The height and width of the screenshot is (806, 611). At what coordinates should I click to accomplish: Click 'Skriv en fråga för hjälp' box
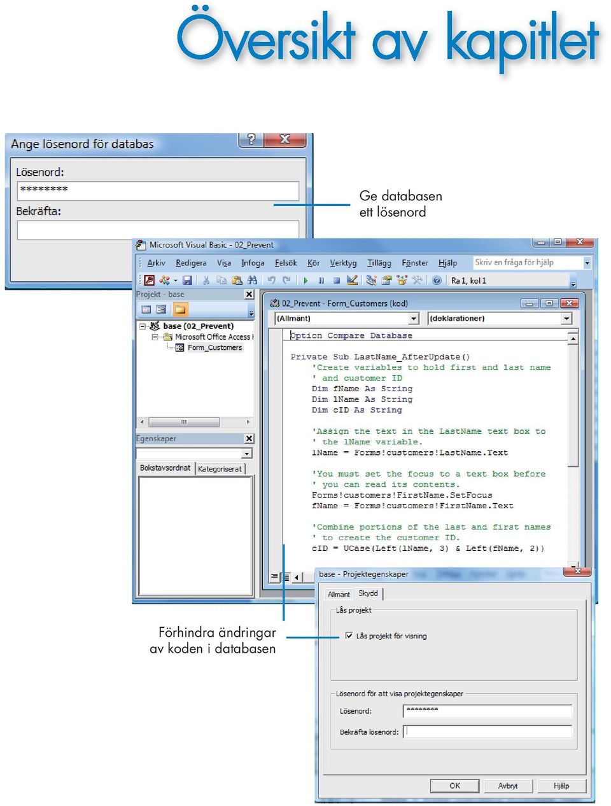pos(528,263)
